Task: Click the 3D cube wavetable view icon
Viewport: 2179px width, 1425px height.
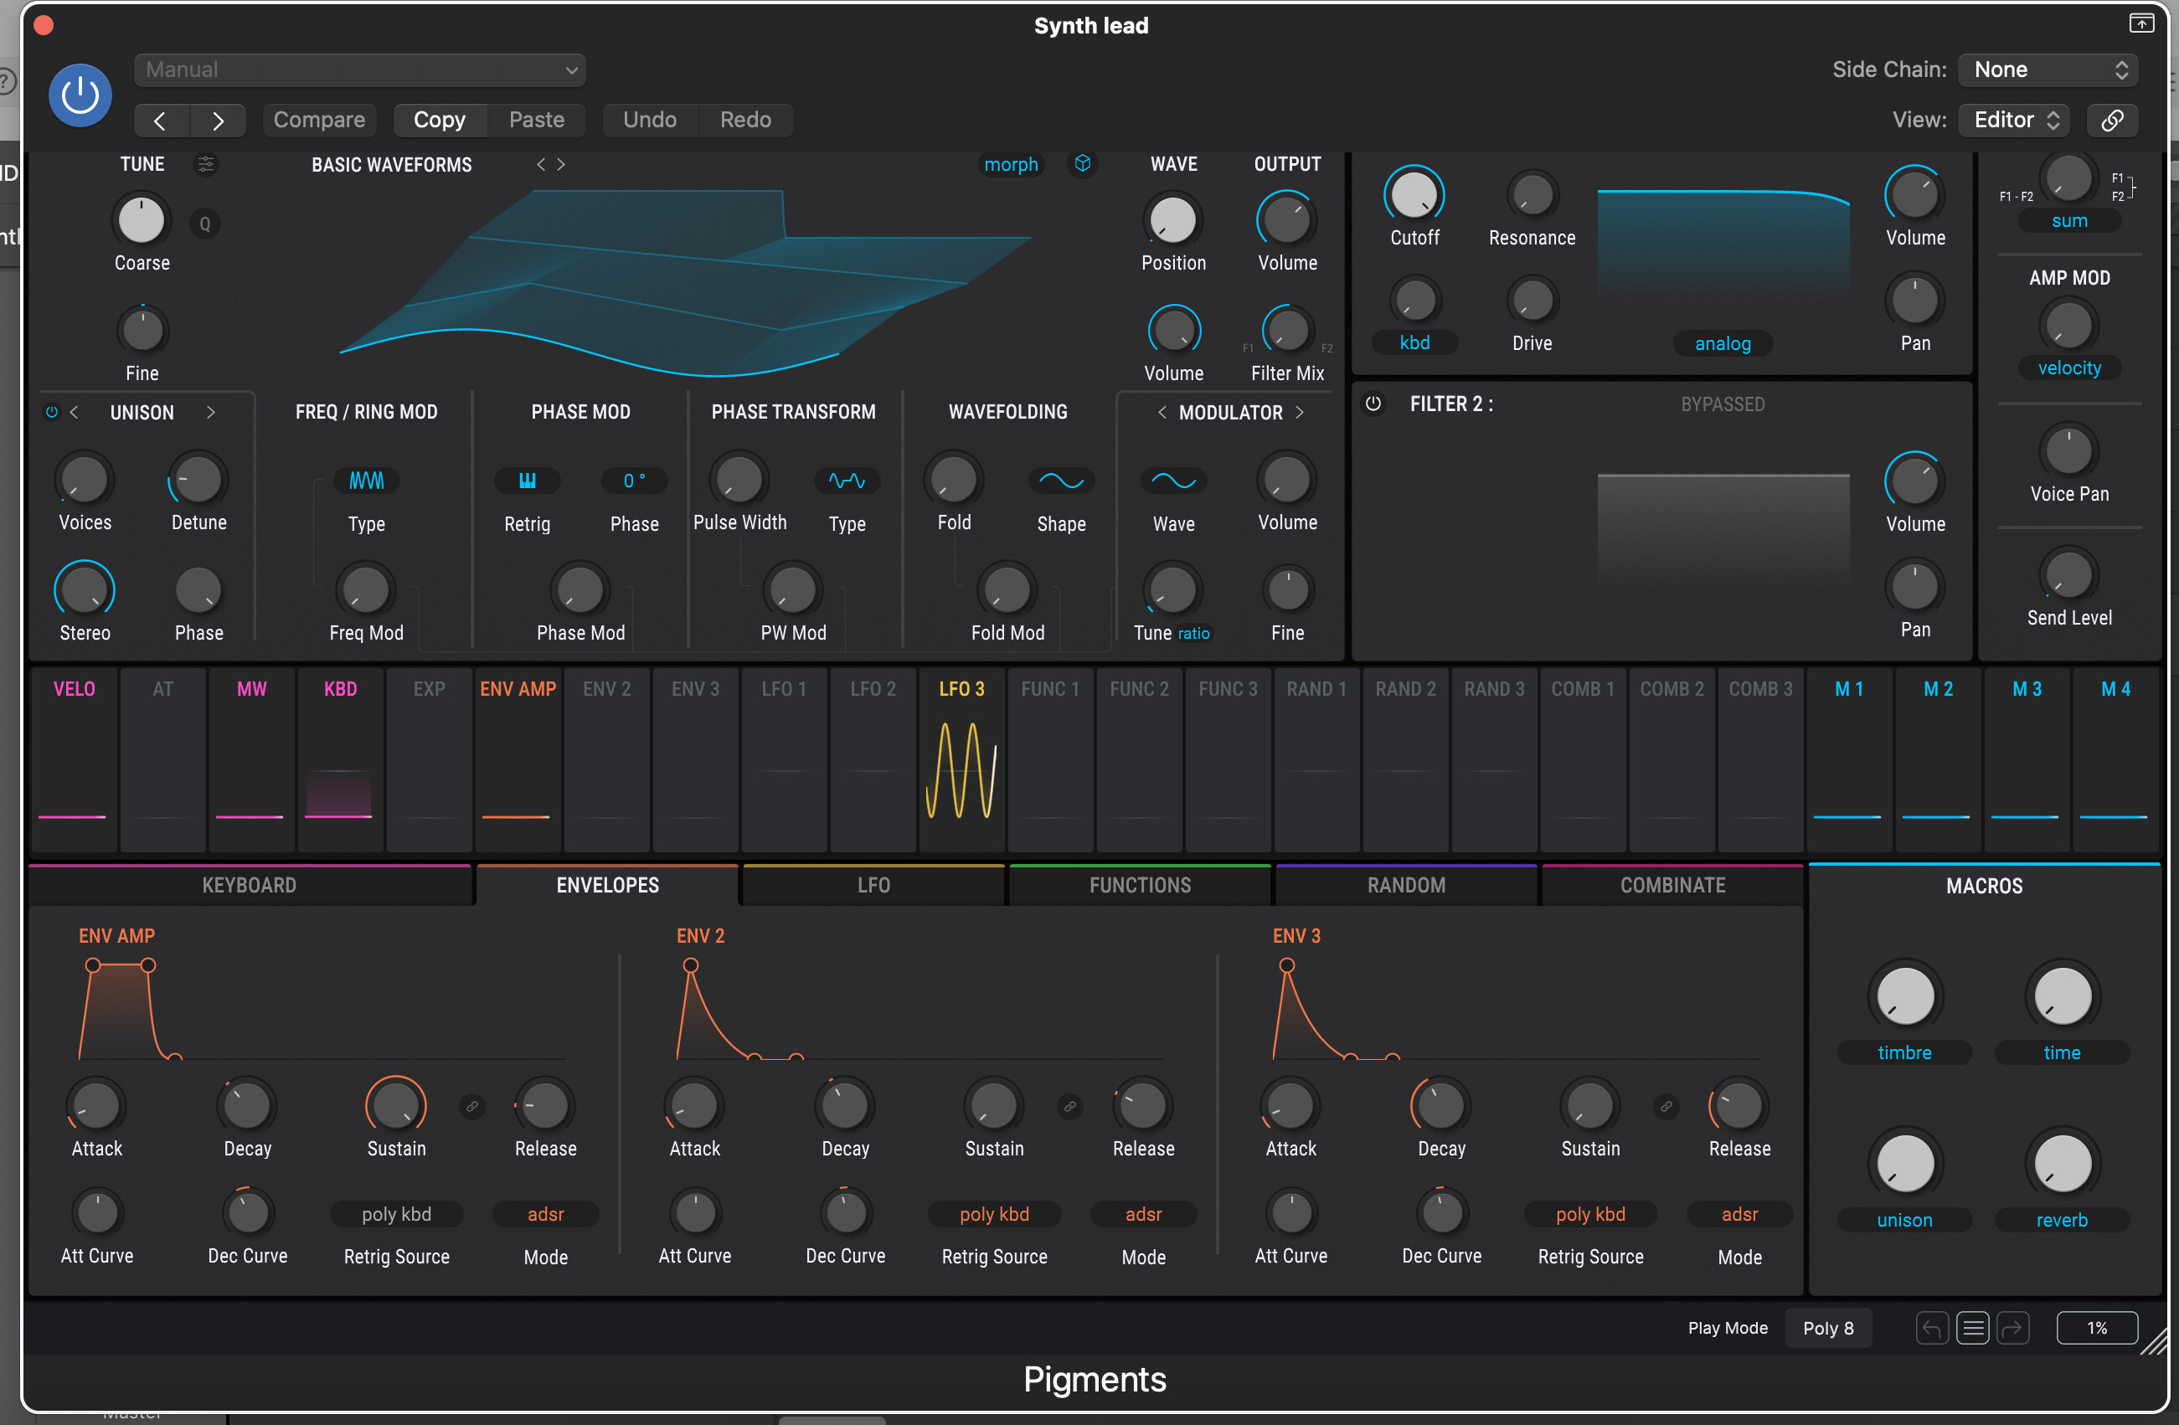Action: click(x=1082, y=164)
